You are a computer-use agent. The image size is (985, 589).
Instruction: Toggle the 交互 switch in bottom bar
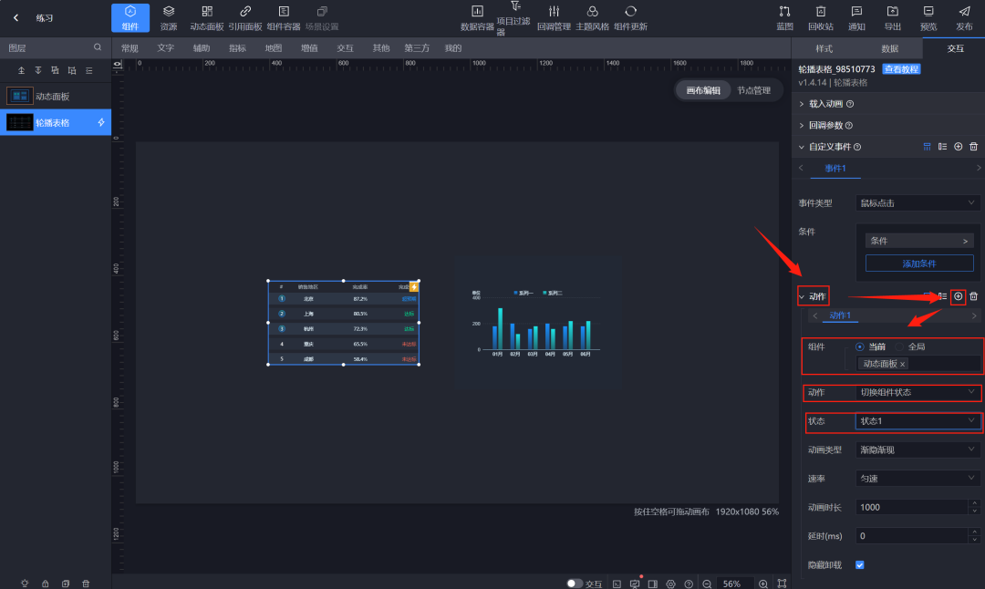575,584
